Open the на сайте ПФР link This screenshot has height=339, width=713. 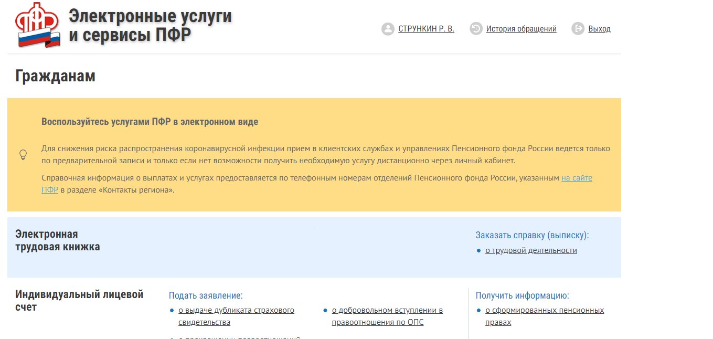(577, 178)
